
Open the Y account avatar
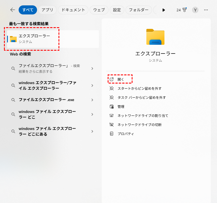click(x=195, y=10)
